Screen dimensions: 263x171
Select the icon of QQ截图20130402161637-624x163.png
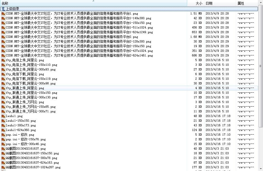(3, 163)
